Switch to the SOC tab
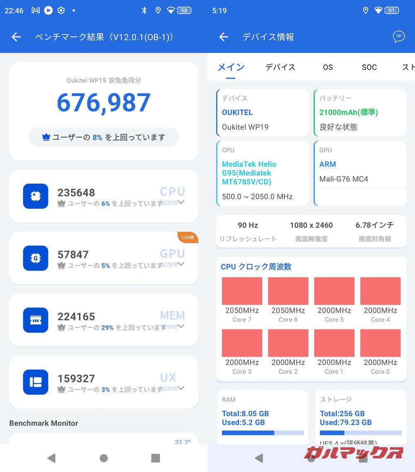Viewport: 415px width, 472px height. point(369,67)
